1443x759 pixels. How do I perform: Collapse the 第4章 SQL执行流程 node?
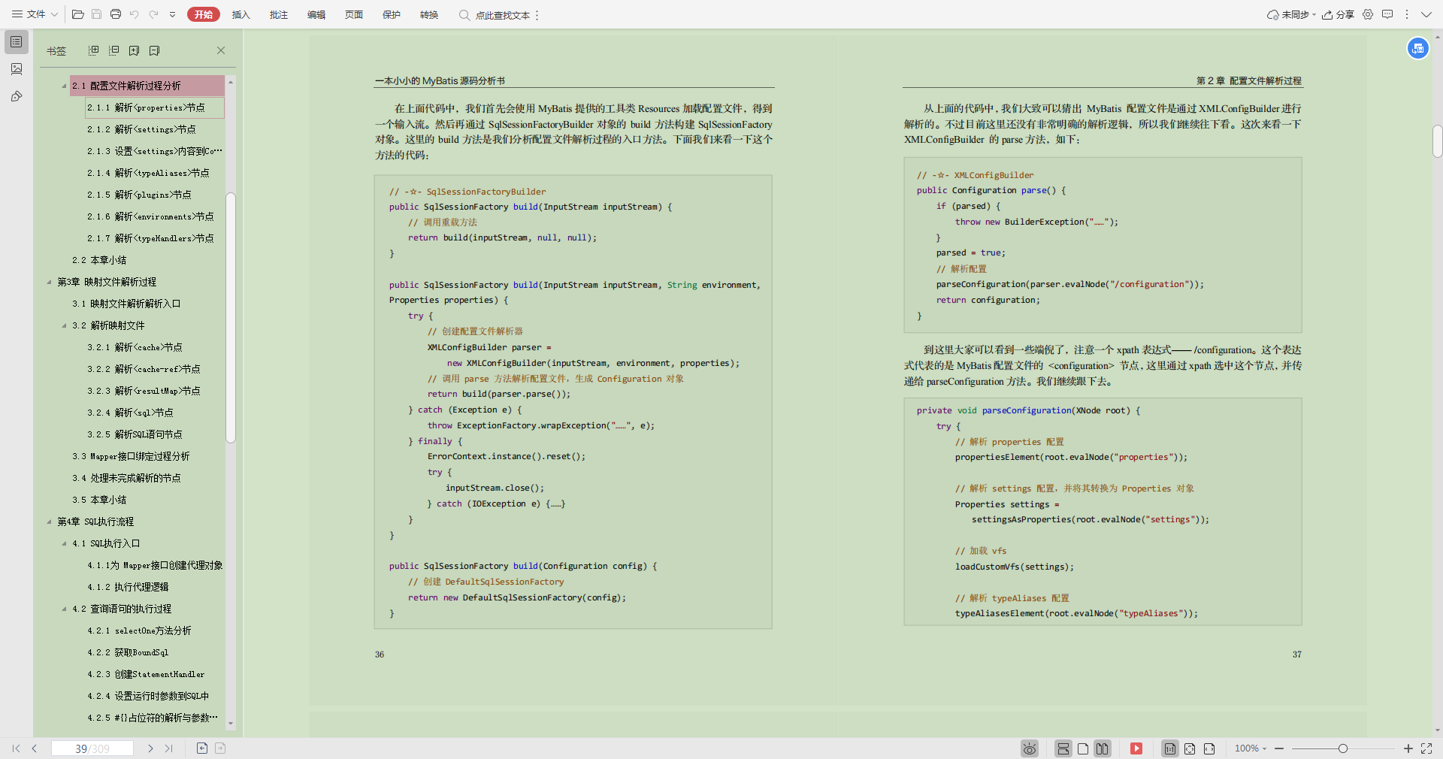click(x=49, y=522)
